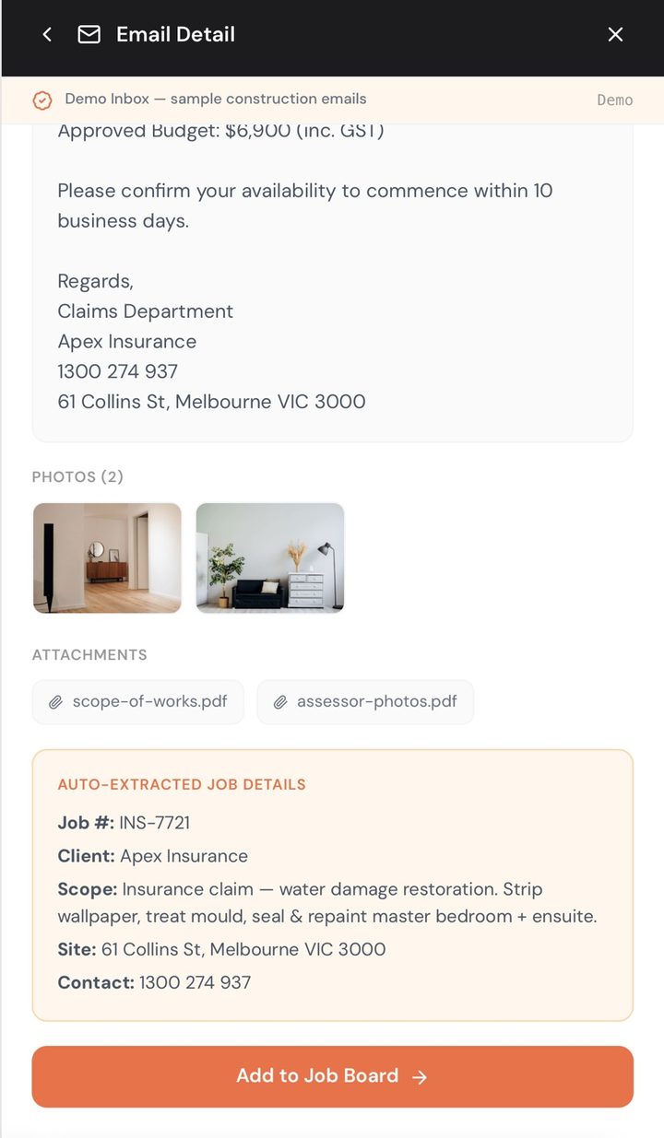This screenshot has height=1138, width=664.
Task: Click the Auto-Extracted Job Details heading
Action: coord(182,785)
